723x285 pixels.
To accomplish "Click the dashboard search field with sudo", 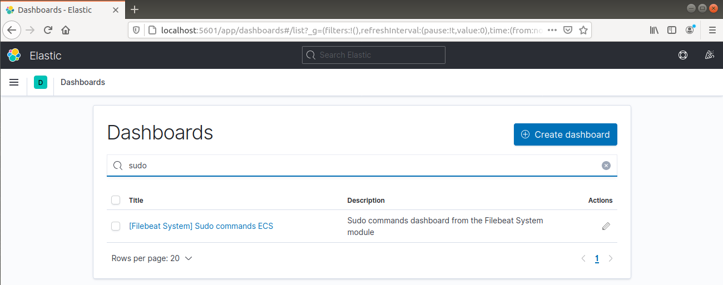I will (x=362, y=166).
